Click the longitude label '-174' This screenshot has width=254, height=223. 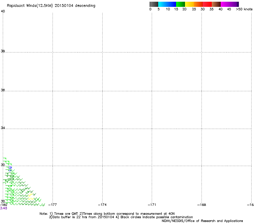(102, 205)
